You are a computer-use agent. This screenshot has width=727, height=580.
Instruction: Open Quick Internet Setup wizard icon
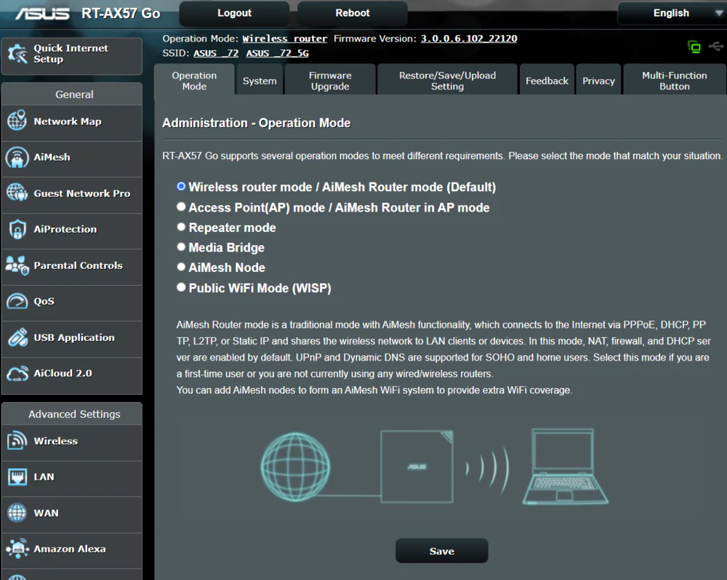pyautogui.click(x=17, y=54)
